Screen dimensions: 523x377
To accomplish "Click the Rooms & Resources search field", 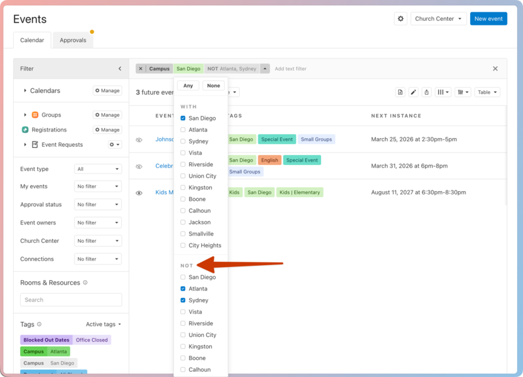I will pos(71,300).
